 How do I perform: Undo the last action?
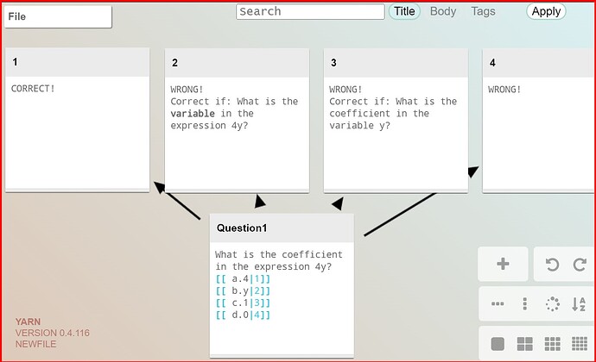(x=552, y=265)
